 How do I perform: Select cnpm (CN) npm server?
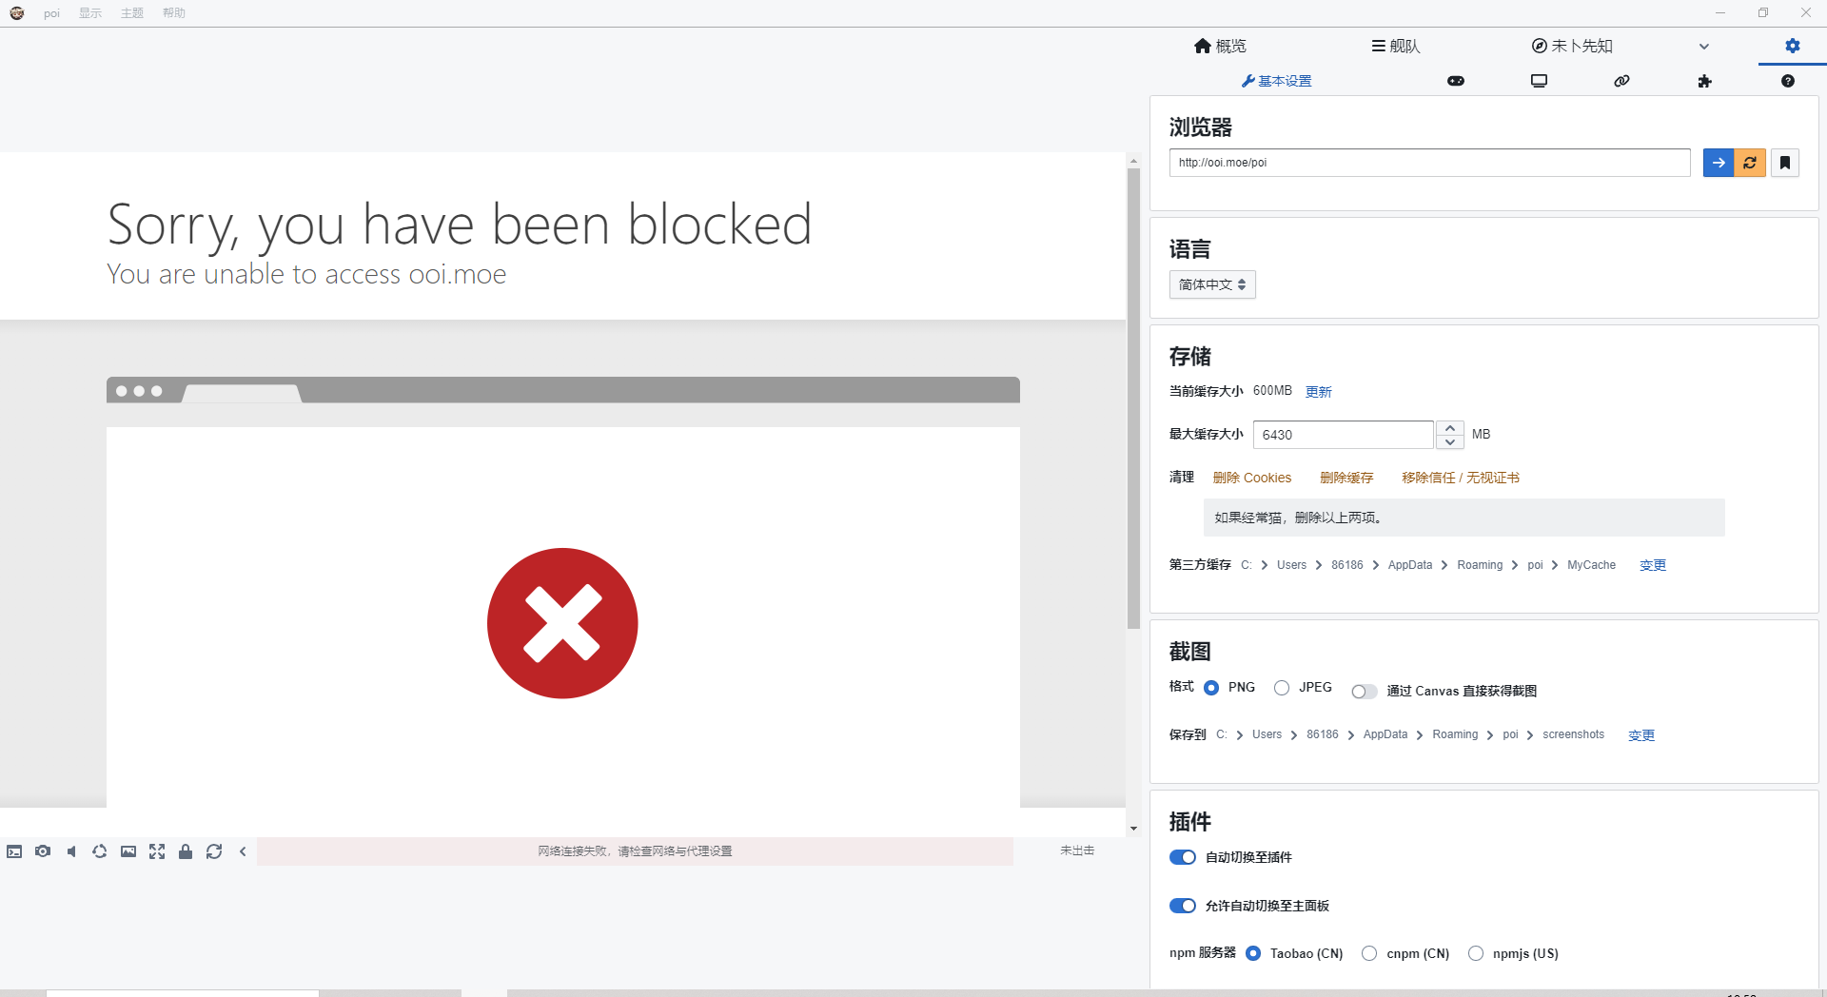tap(1369, 953)
